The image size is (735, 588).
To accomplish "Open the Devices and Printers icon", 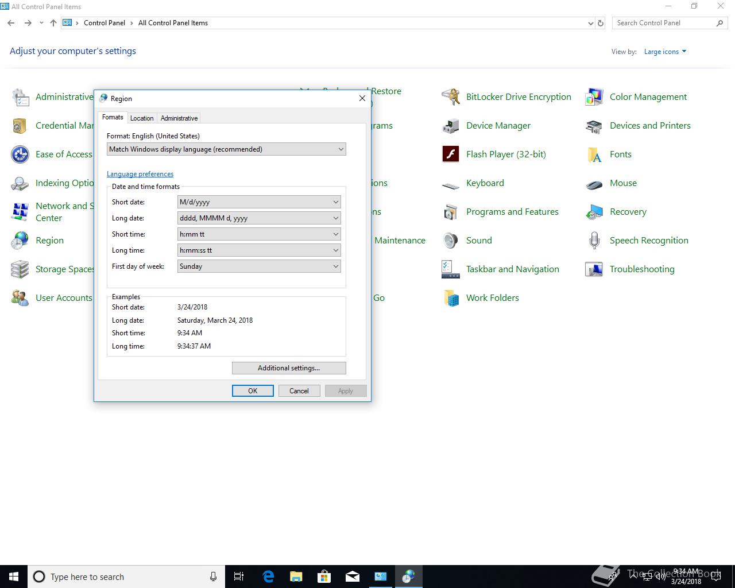I will click(594, 126).
